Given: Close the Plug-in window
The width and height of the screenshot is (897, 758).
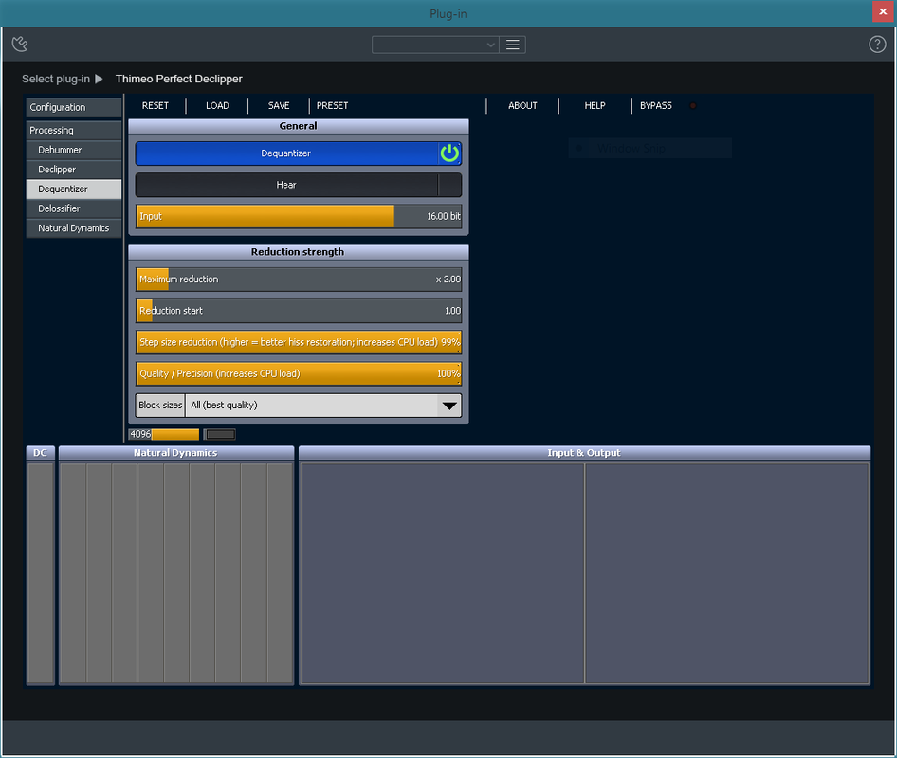Looking at the screenshot, I should tap(883, 11).
